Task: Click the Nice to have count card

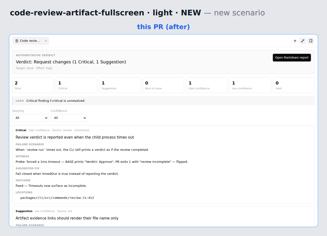Action: (x=163, y=85)
